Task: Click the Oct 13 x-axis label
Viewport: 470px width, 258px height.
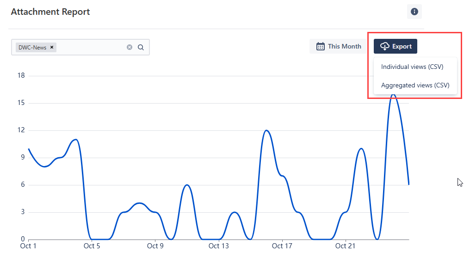Action: pos(219,246)
